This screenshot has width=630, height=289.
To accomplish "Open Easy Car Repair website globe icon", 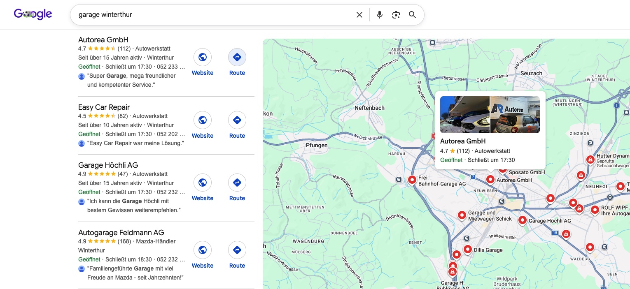I will point(203,120).
